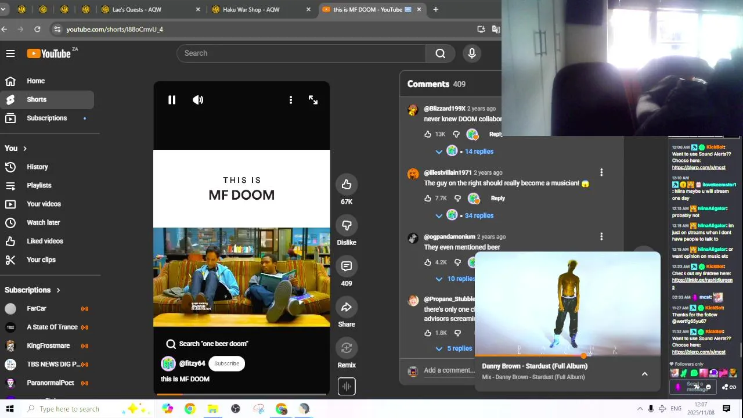
Task: Open Your clips in the sidebar
Action: coord(47,260)
